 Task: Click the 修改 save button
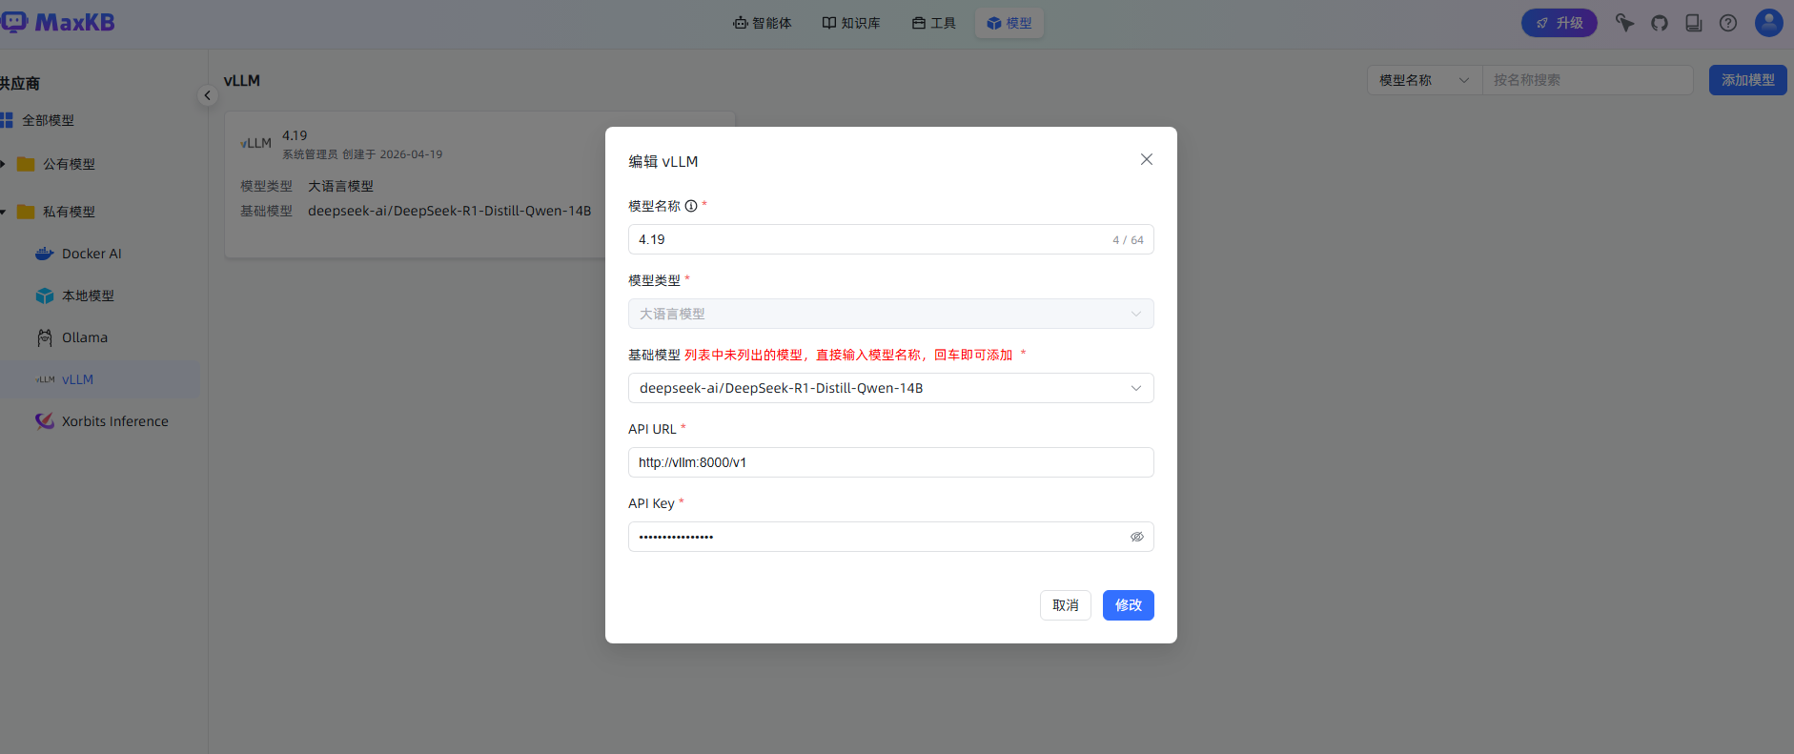(1128, 605)
